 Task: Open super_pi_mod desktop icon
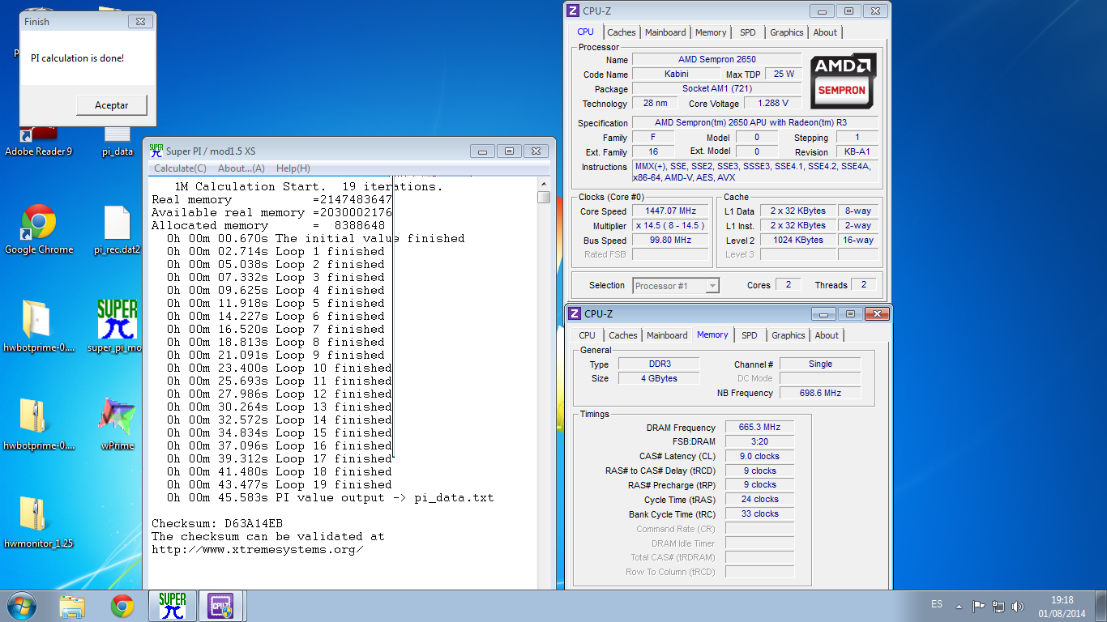118,326
